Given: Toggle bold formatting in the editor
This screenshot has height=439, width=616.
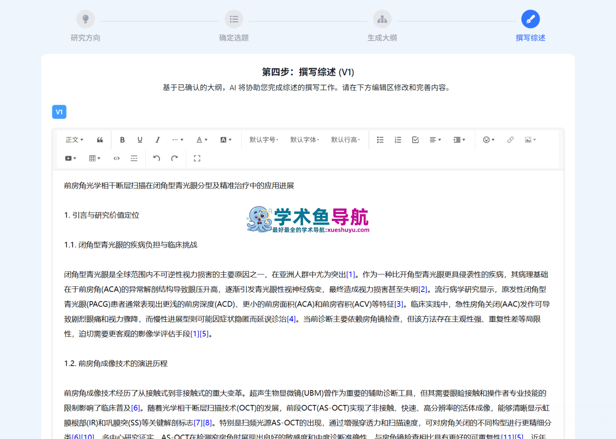Looking at the screenshot, I should tap(122, 140).
